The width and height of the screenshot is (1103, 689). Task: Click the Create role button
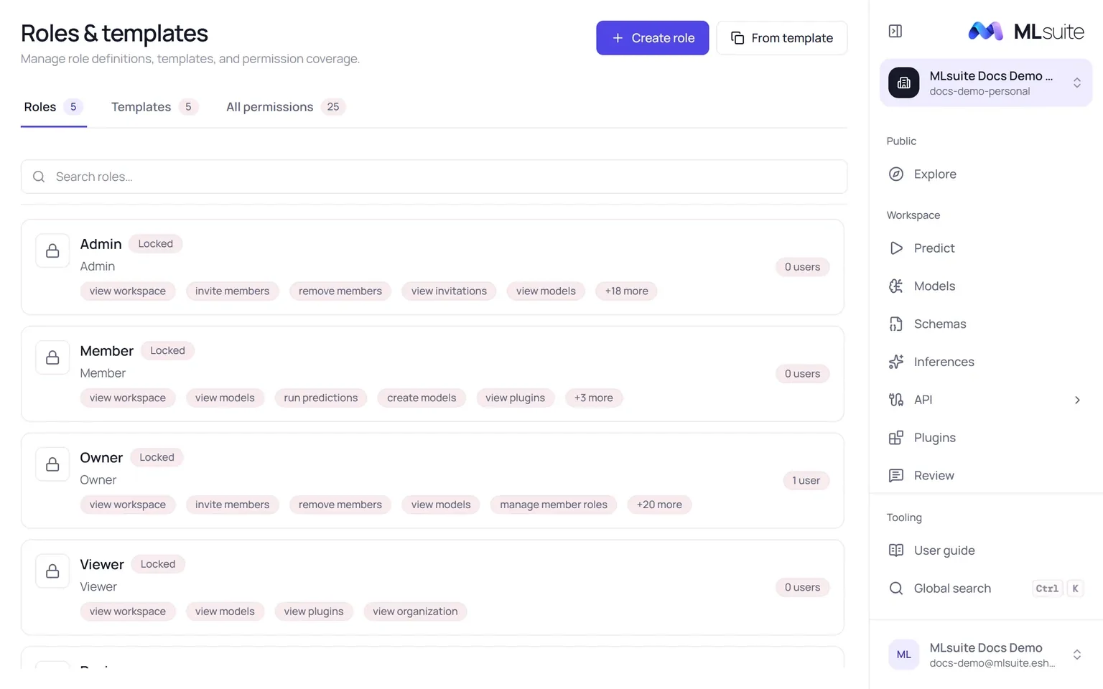(x=653, y=38)
